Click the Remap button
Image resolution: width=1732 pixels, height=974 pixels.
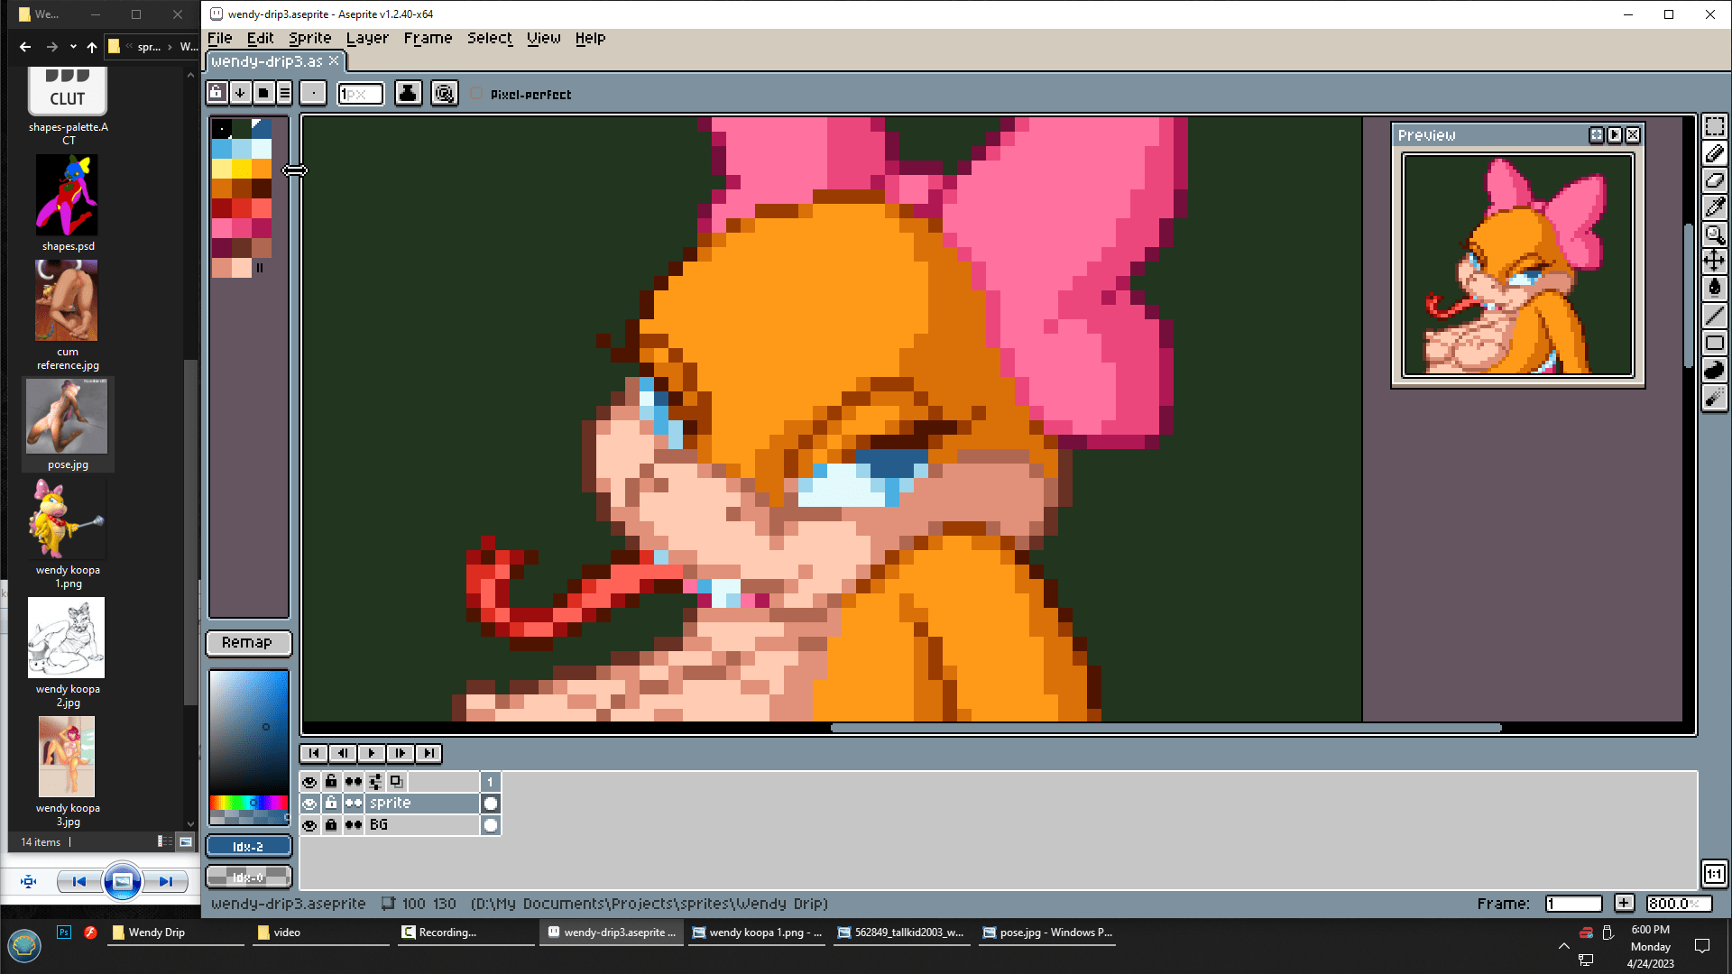click(x=248, y=642)
